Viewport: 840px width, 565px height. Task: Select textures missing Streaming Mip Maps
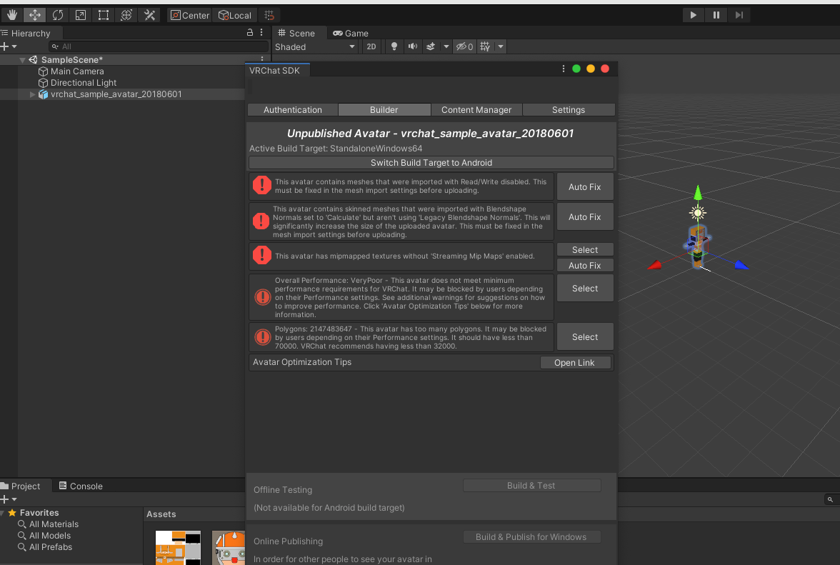584,249
